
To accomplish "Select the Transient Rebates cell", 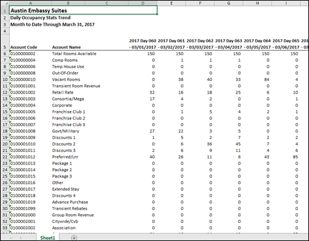I will coord(70,208).
